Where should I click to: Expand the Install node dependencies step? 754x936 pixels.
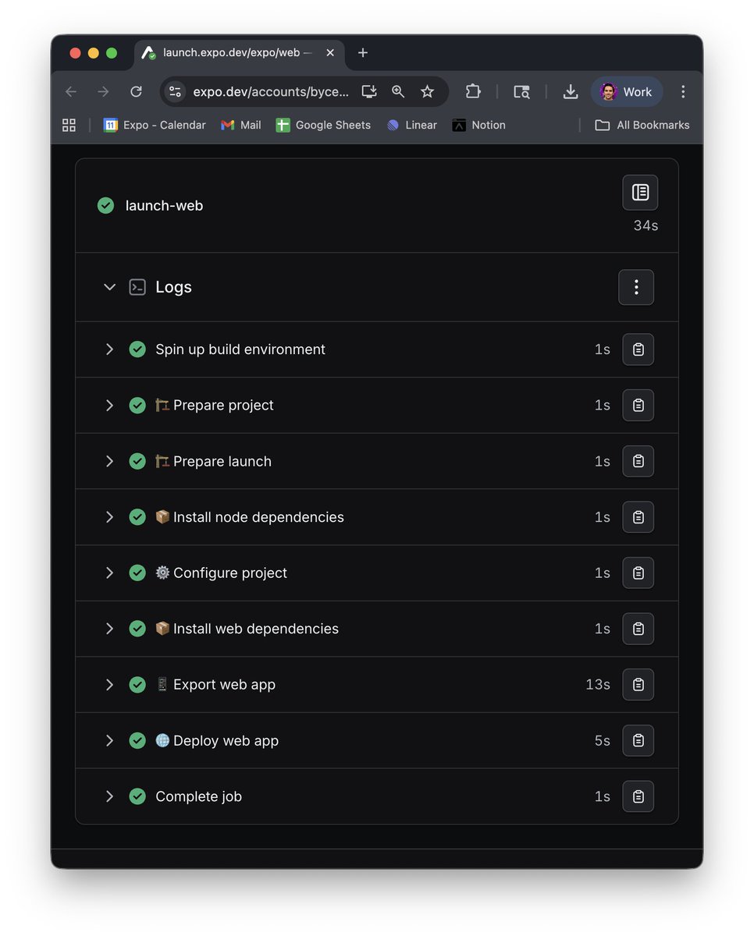click(109, 517)
